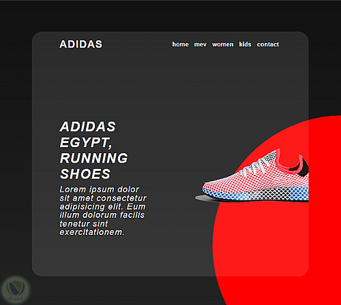Open the home navigation link

point(180,44)
